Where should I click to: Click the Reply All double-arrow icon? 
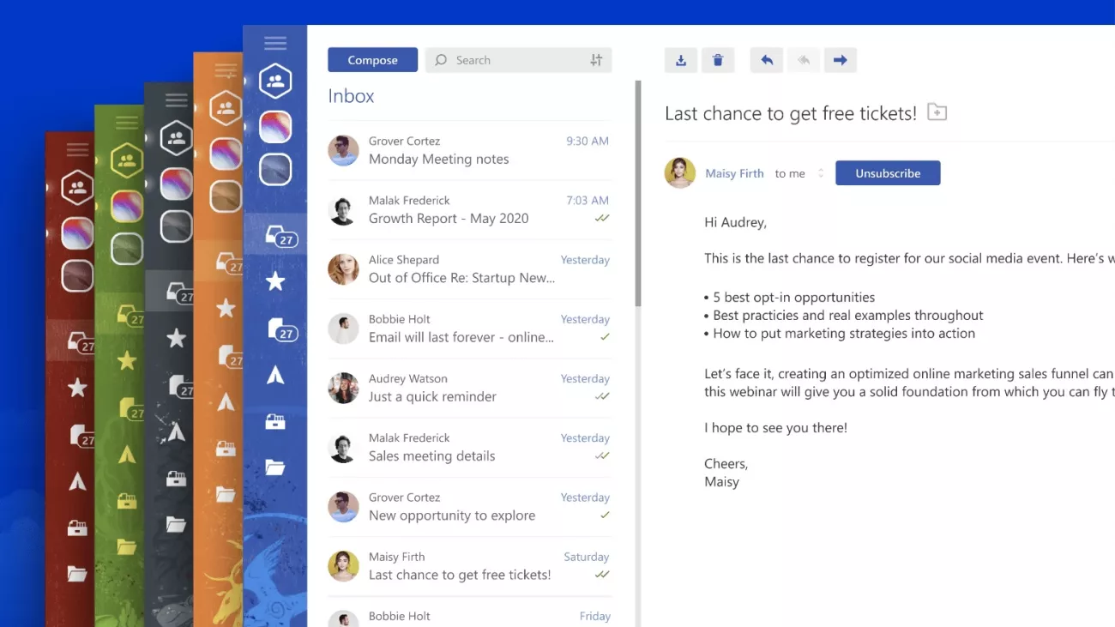804,60
